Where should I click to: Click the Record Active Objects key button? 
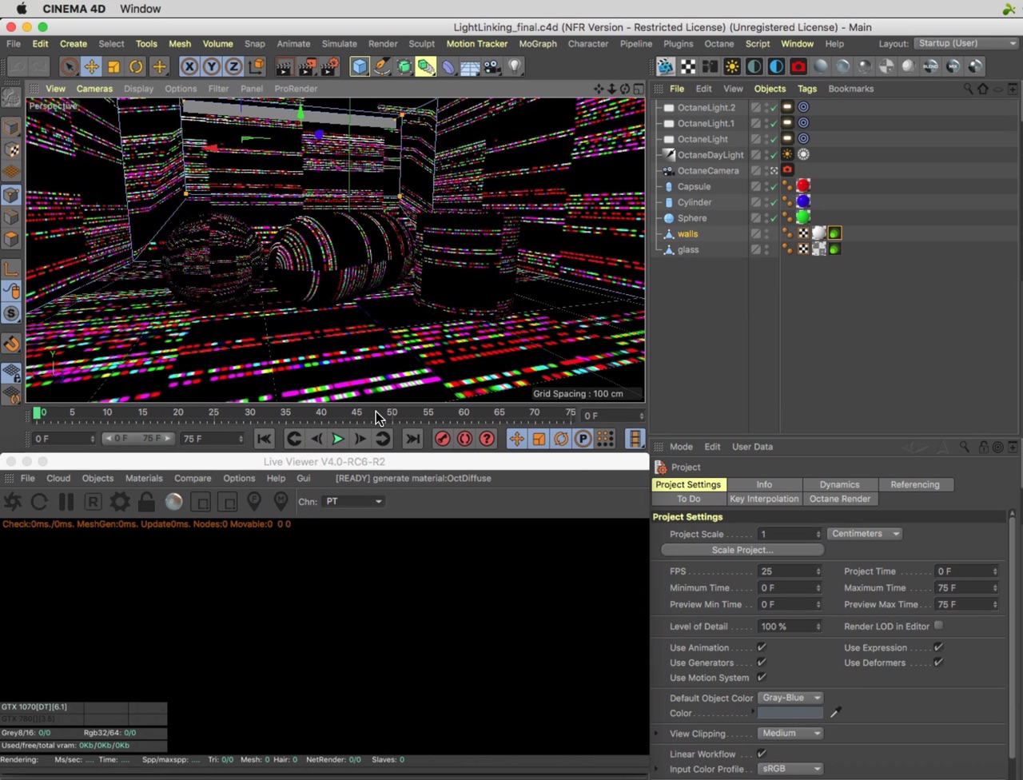pyautogui.click(x=442, y=439)
